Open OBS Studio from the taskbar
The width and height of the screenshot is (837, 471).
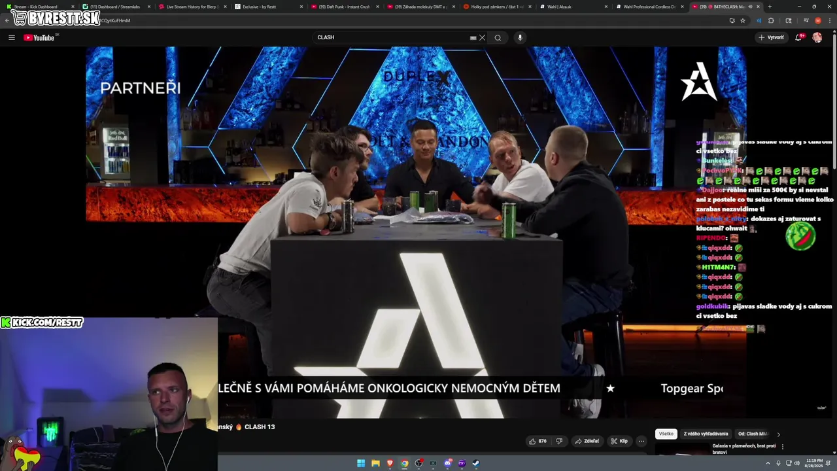pos(418,463)
